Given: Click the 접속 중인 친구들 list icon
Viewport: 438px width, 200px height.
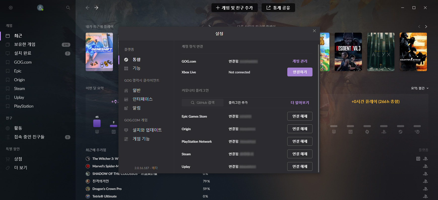Looking at the screenshot, I should coord(8,137).
